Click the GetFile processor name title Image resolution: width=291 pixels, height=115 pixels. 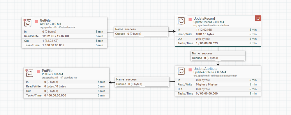pyautogui.click(x=45, y=20)
